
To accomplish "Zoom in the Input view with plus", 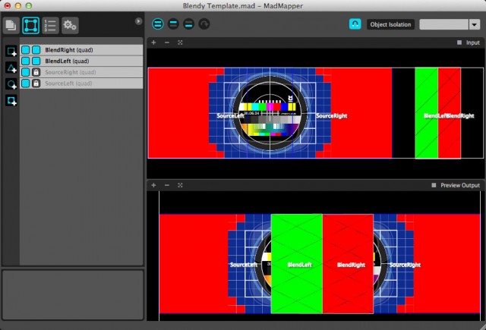I will tap(154, 42).
